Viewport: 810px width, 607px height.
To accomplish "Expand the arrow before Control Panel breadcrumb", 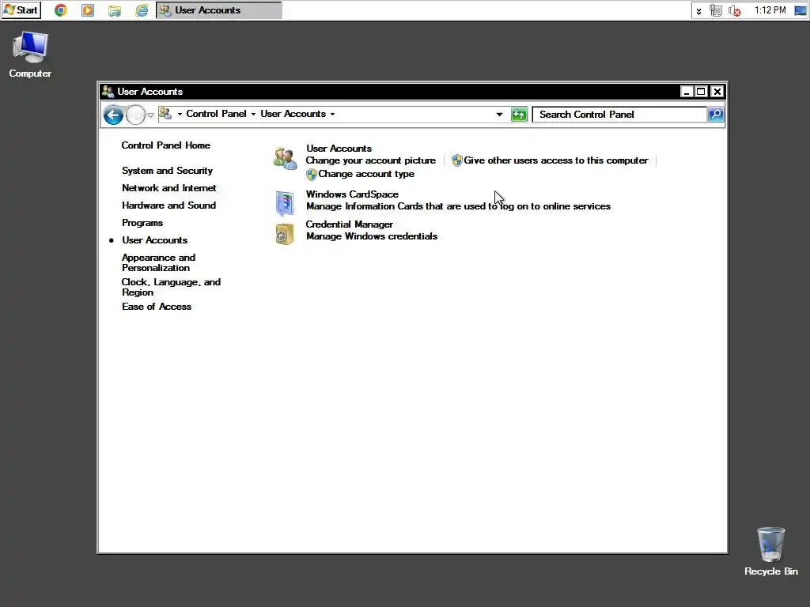I will tap(180, 114).
